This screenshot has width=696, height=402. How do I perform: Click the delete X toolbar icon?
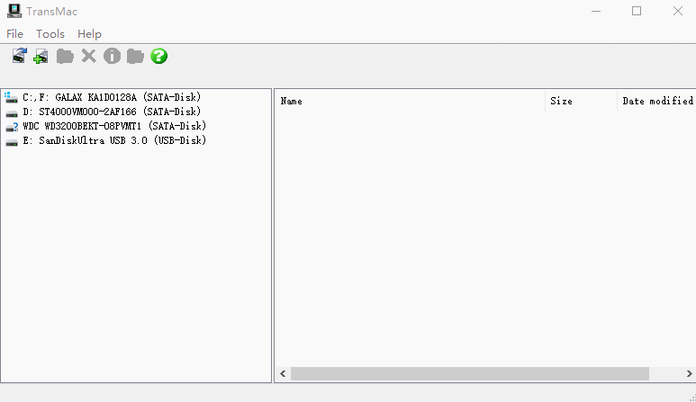(89, 57)
